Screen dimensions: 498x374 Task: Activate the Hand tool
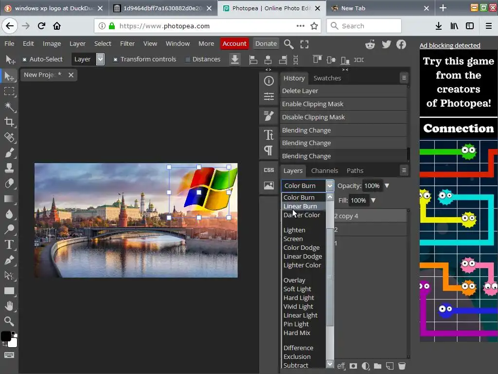9,306
